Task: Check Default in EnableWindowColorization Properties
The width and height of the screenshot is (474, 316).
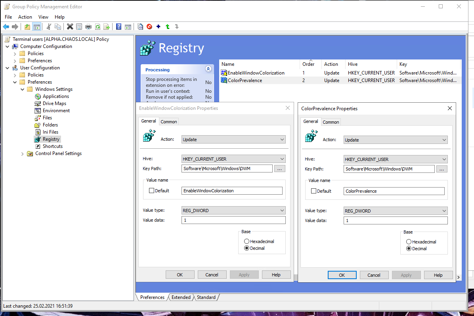Action: [x=152, y=190]
